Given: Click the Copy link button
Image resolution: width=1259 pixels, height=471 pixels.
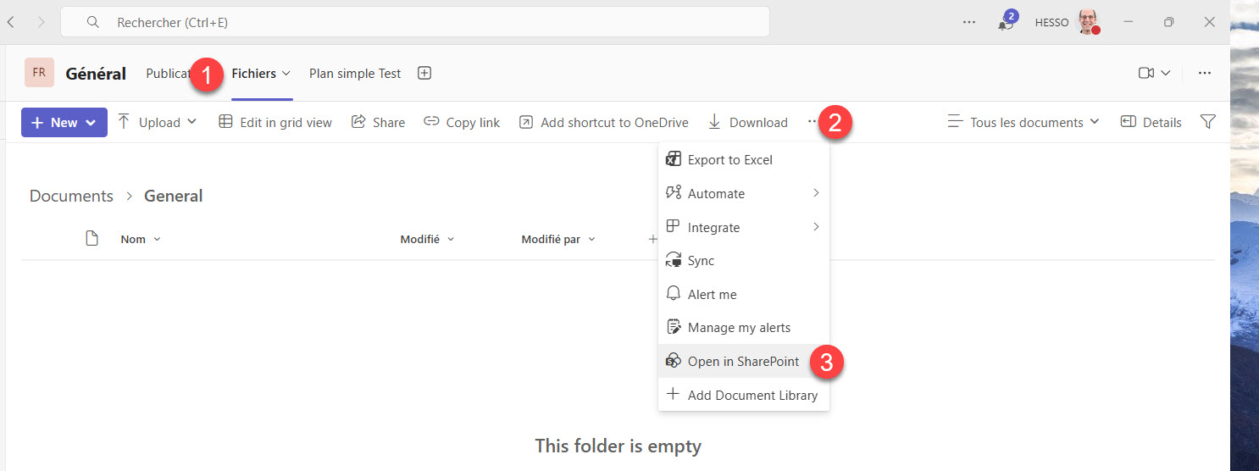Looking at the screenshot, I should point(463,123).
